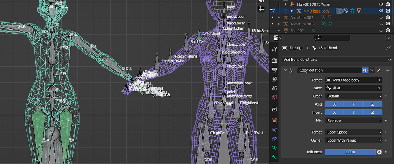Image resolution: width=394 pixels, height=164 pixels.
Task: Delete the Copy Rotation constraint
Action: pyautogui.click(x=379, y=71)
